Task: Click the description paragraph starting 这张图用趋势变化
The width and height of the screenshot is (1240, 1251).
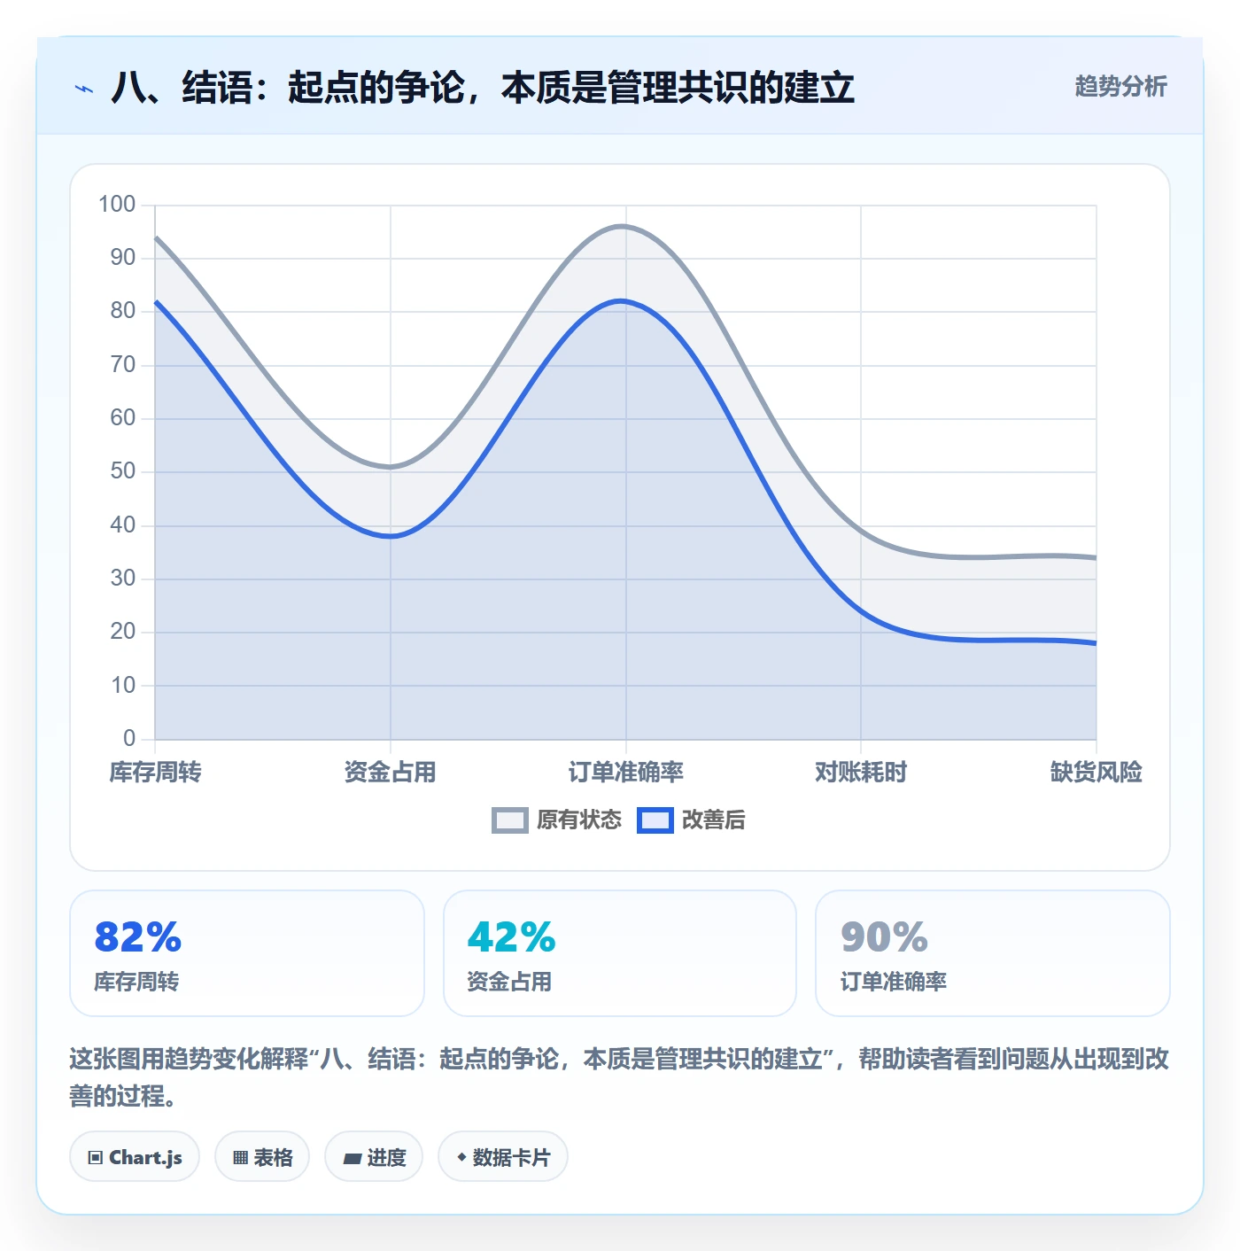Action: 619,1077
